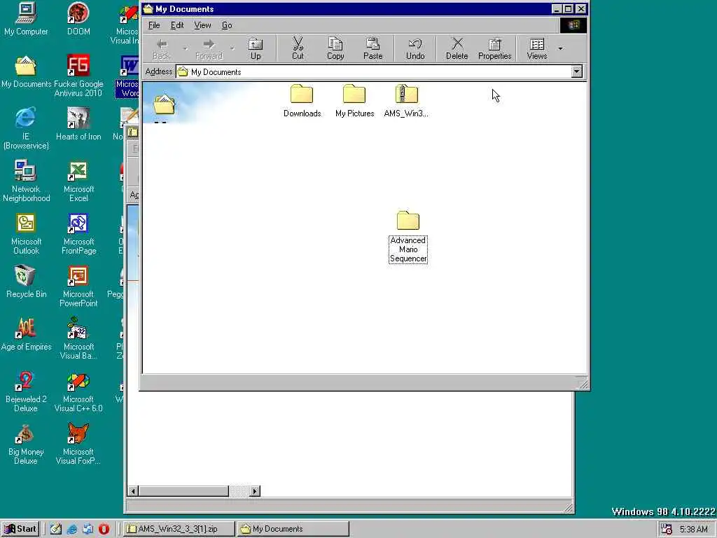This screenshot has height=538, width=717.
Task: Select Big Money Deluxe shortcut
Action: pyautogui.click(x=26, y=444)
